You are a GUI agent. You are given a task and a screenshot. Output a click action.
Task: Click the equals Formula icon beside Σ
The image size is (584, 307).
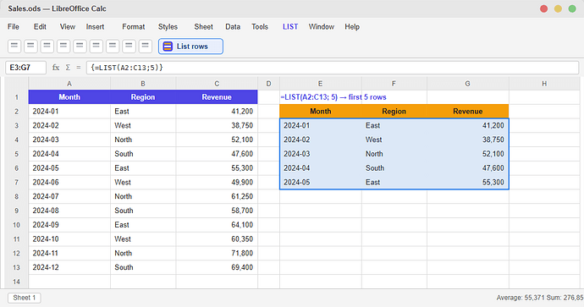point(78,68)
